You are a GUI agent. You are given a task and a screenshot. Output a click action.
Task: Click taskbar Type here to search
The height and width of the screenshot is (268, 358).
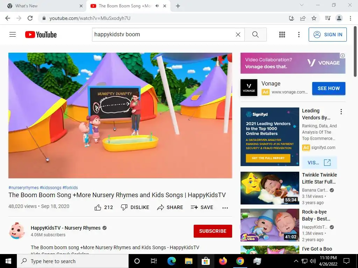pos(73,261)
